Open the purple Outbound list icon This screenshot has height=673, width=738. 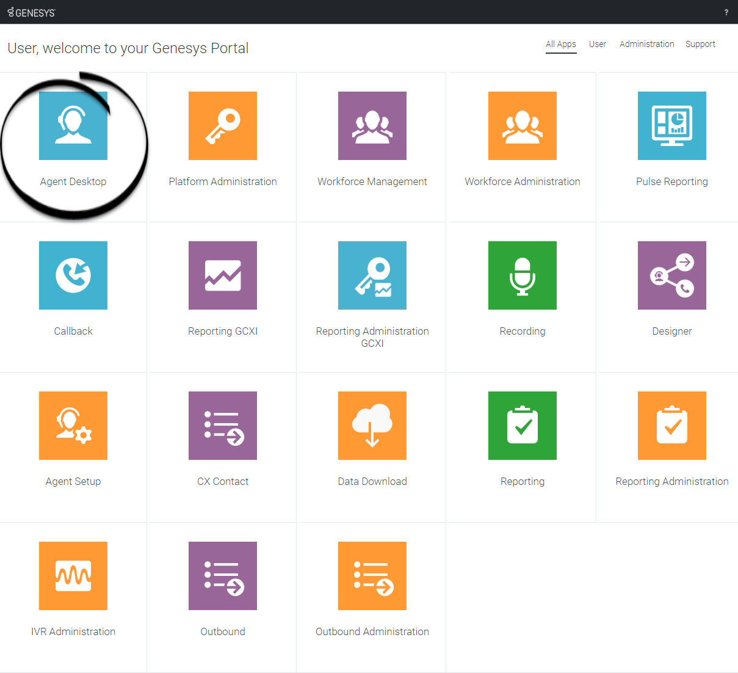223,576
